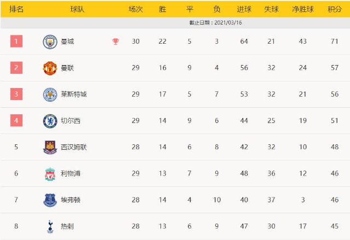Click the Tottenham Hotspur crest

pyautogui.click(x=50, y=226)
